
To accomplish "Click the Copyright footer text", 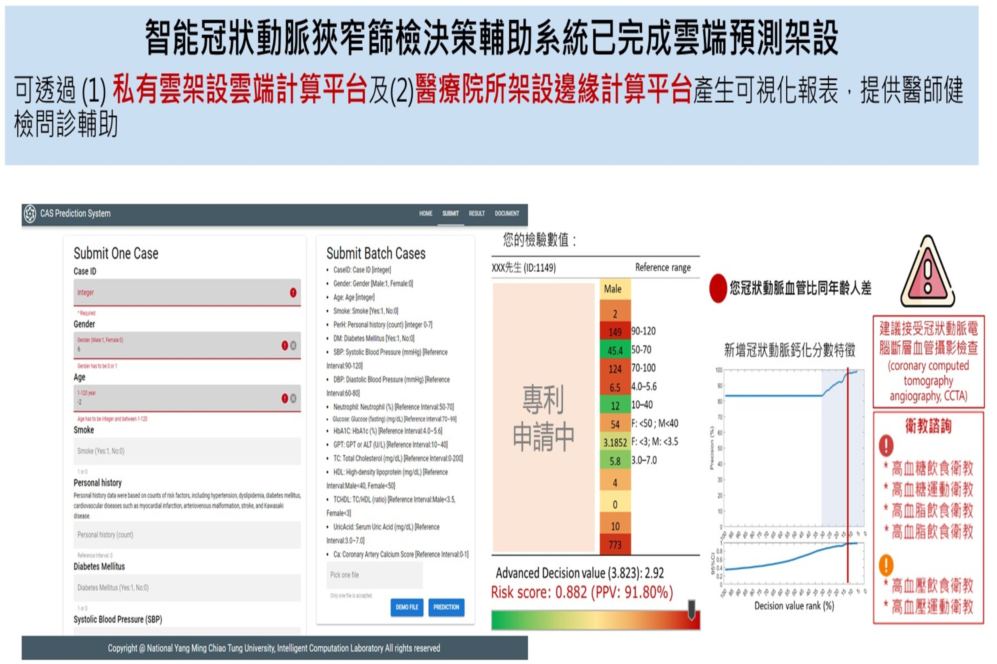I will (x=274, y=648).
